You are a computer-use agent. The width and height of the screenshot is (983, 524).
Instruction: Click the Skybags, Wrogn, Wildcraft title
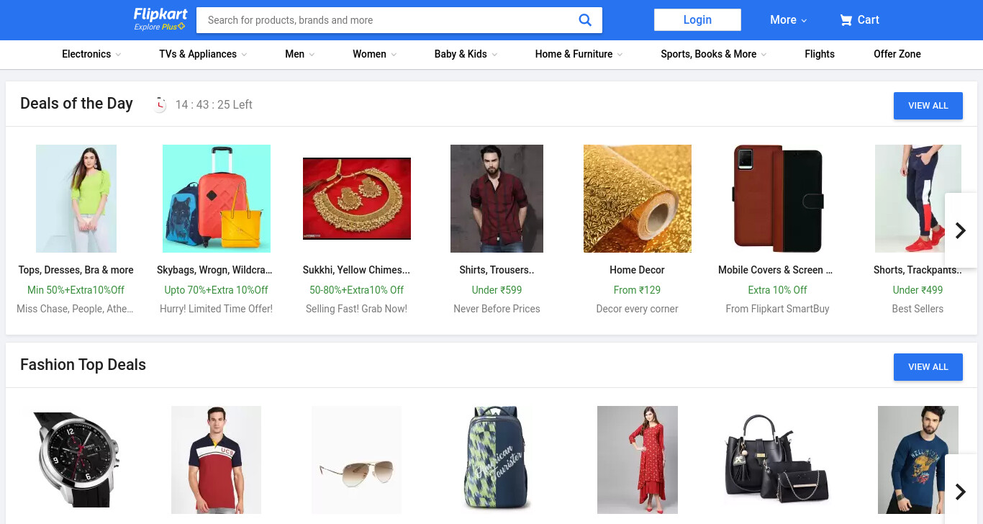coord(215,270)
